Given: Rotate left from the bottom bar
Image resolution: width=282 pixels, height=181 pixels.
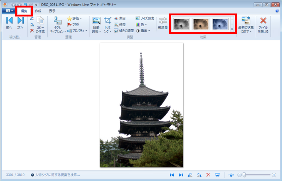Looking at the screenshot, I should coord(190,175).
